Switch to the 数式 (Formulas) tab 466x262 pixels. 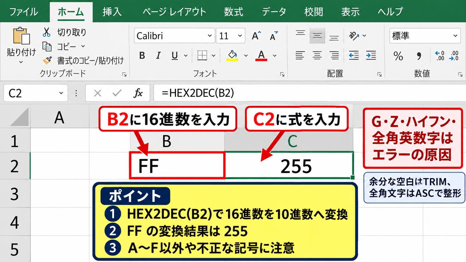click(x=234, y=12)
